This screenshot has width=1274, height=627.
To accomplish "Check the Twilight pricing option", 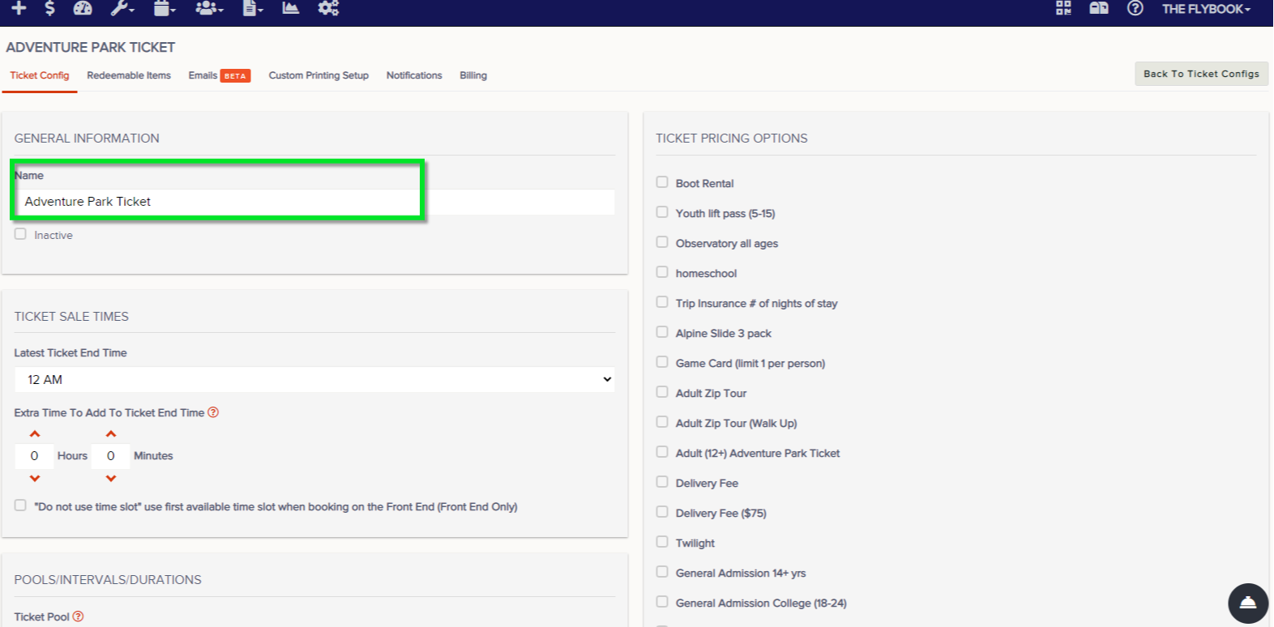I will tap(662, 542).
